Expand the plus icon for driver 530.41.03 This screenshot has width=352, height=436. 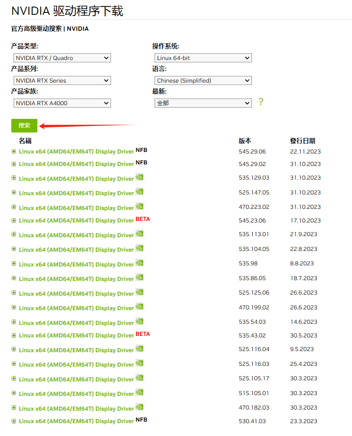[14, 421]
